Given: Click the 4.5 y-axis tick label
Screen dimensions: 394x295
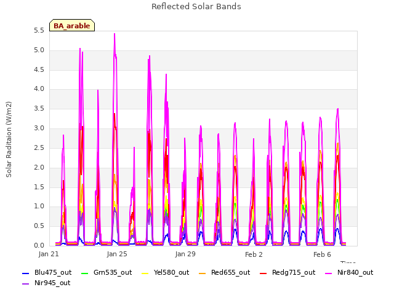Looking at the screenshot, I should pyautogui.click(x=39, y=69).
